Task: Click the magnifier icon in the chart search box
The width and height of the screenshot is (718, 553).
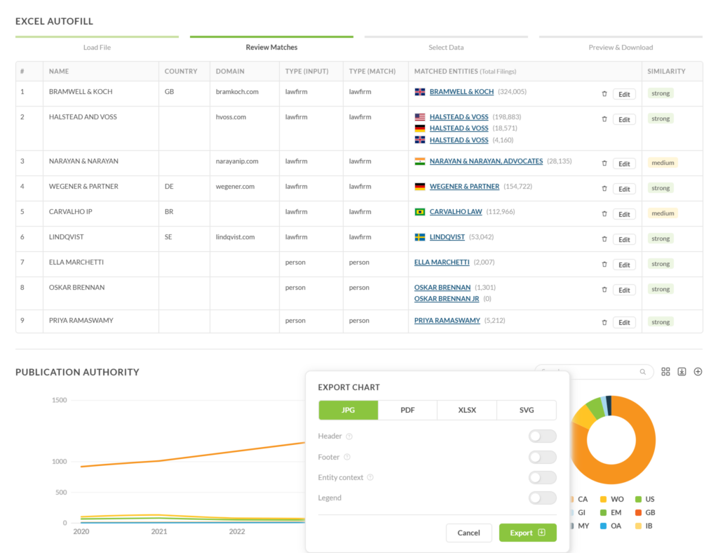Action: 643,372
